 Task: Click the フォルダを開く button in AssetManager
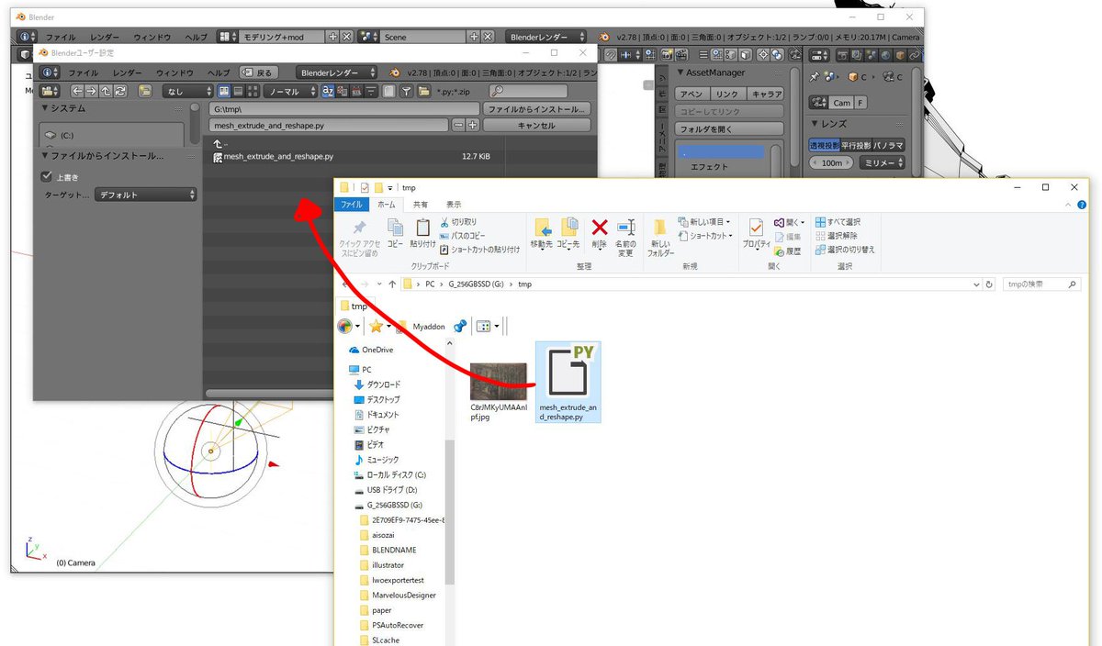[x=729, y=129]
